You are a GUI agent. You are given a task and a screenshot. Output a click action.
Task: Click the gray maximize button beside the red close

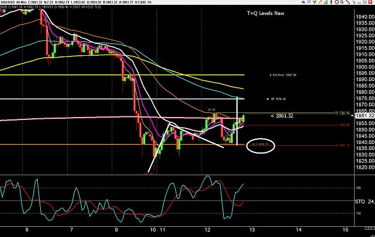365,2
